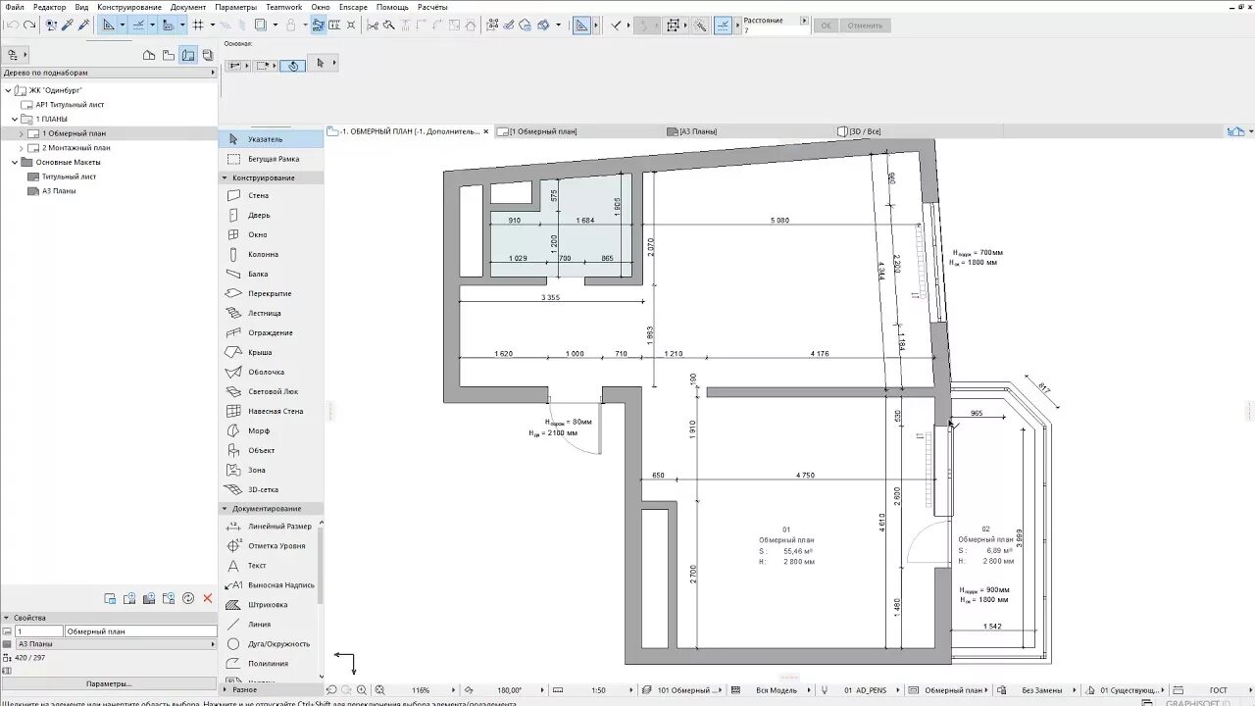
Task: Select the Навесная Стена tool
Action: point(271,411)
